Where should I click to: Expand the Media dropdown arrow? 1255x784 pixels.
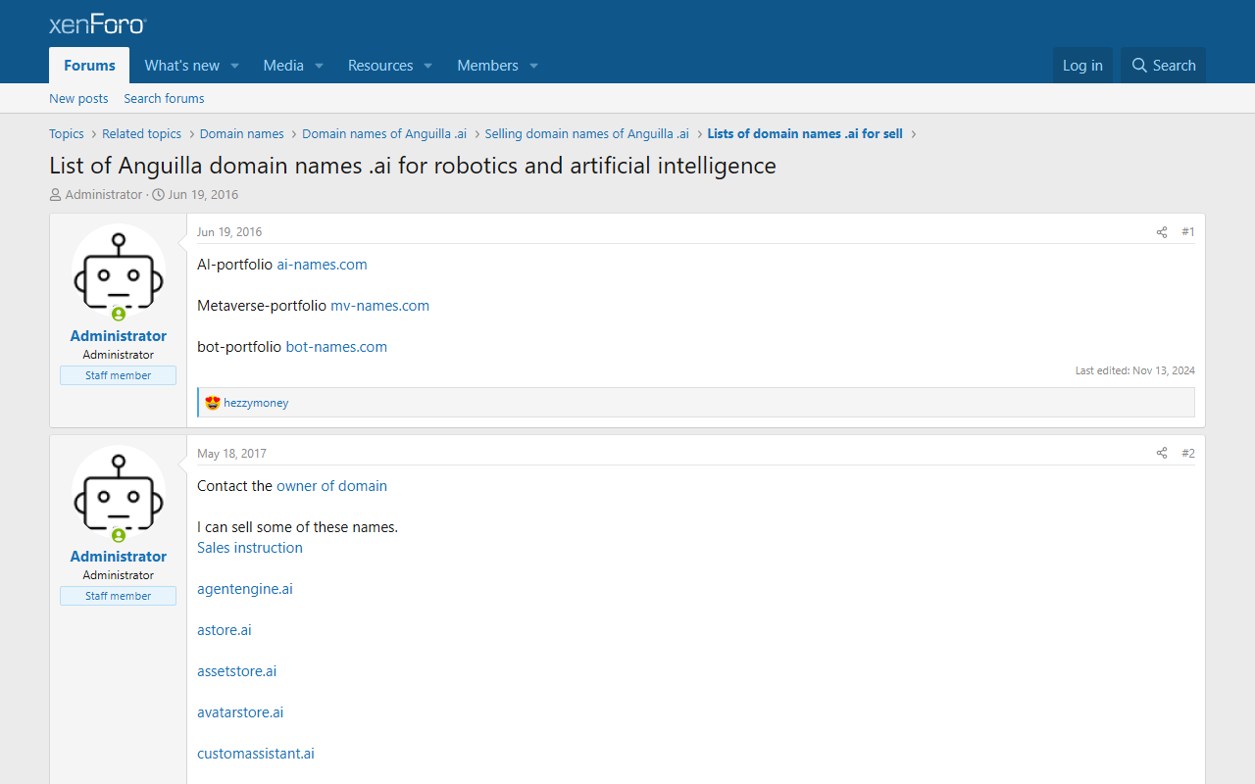(x=319, y=66)
